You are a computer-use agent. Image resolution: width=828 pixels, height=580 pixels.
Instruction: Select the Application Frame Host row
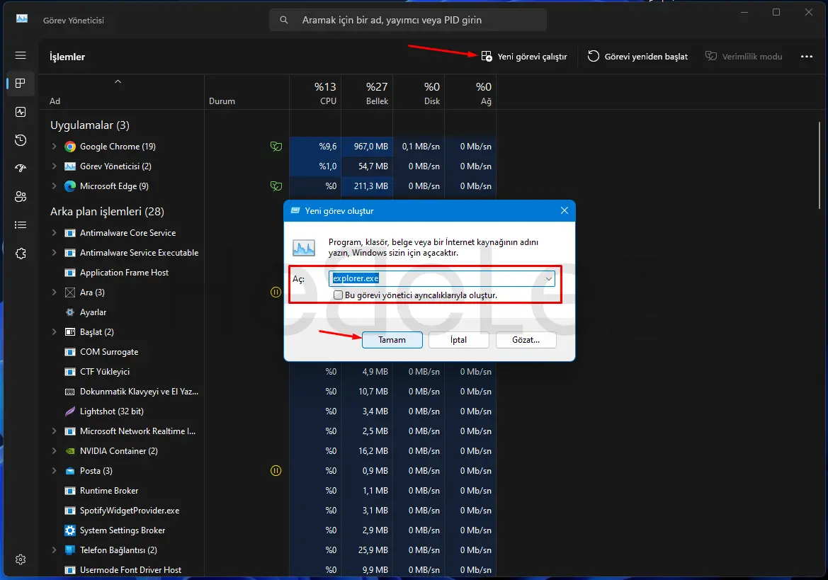click(268, 273)
